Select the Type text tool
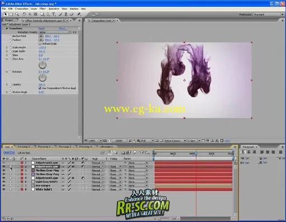The image size is (286, 222). click(x=54, y=14)
